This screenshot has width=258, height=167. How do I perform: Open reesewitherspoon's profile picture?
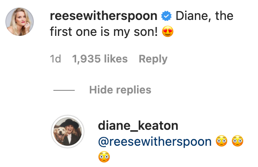click(20, 22)
